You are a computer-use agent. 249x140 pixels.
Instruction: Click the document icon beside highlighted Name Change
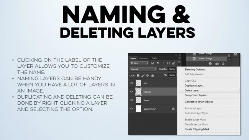tap(194, 59)
